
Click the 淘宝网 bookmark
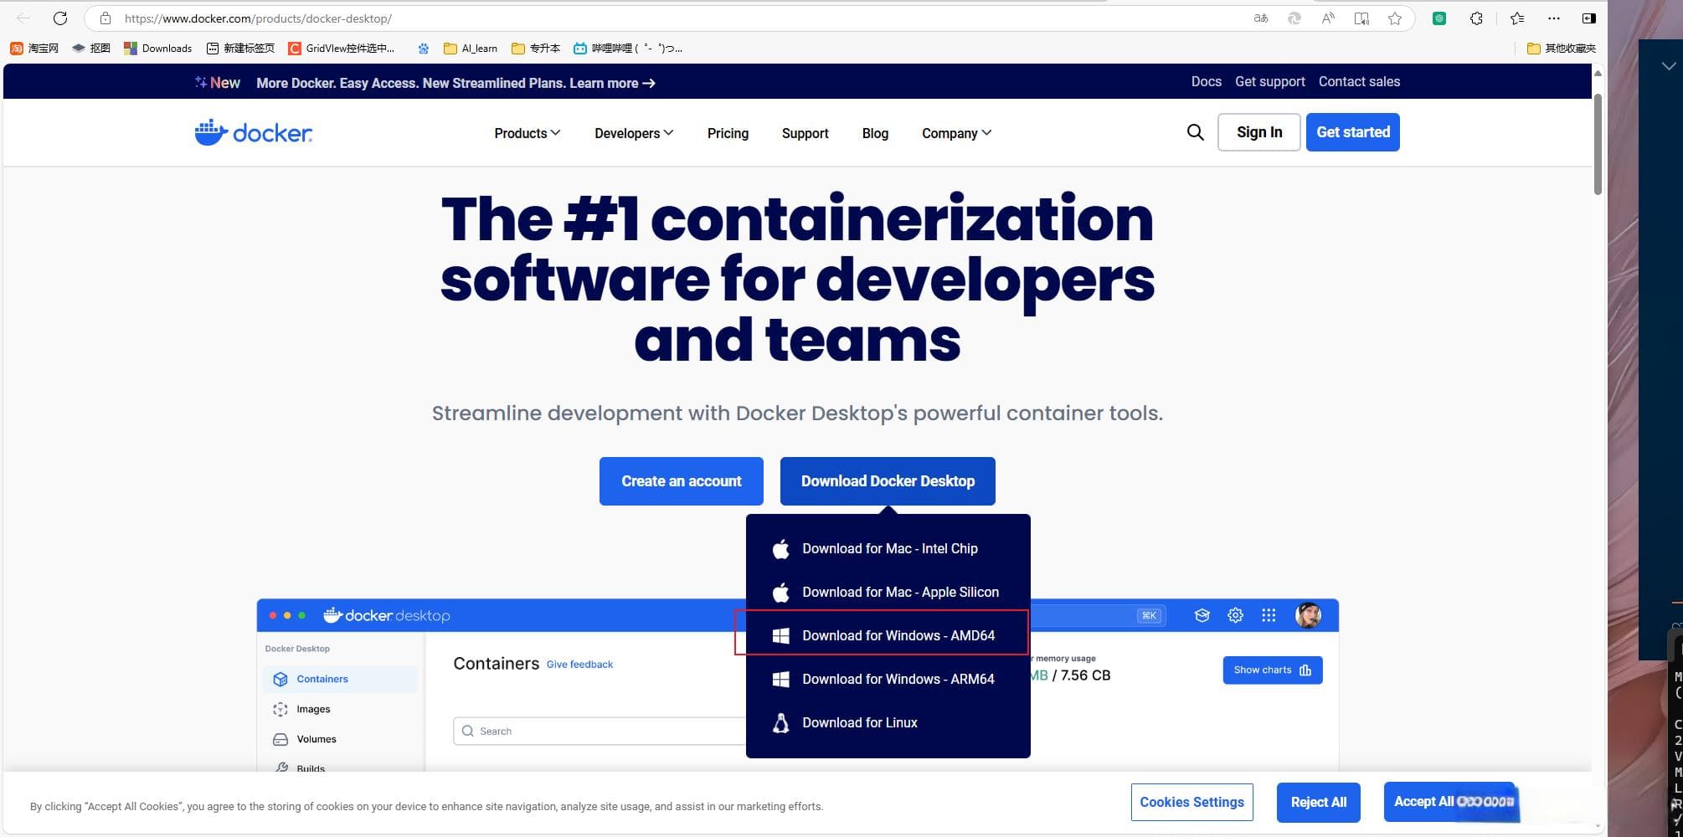[x=34, y=49]
